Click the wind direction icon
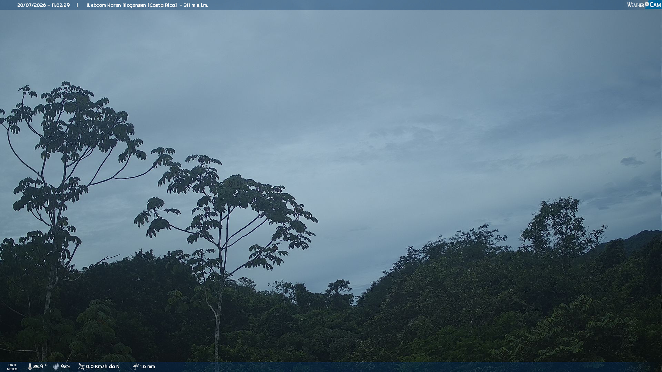The width and height of the screenshot is (662, 372). 81,367
